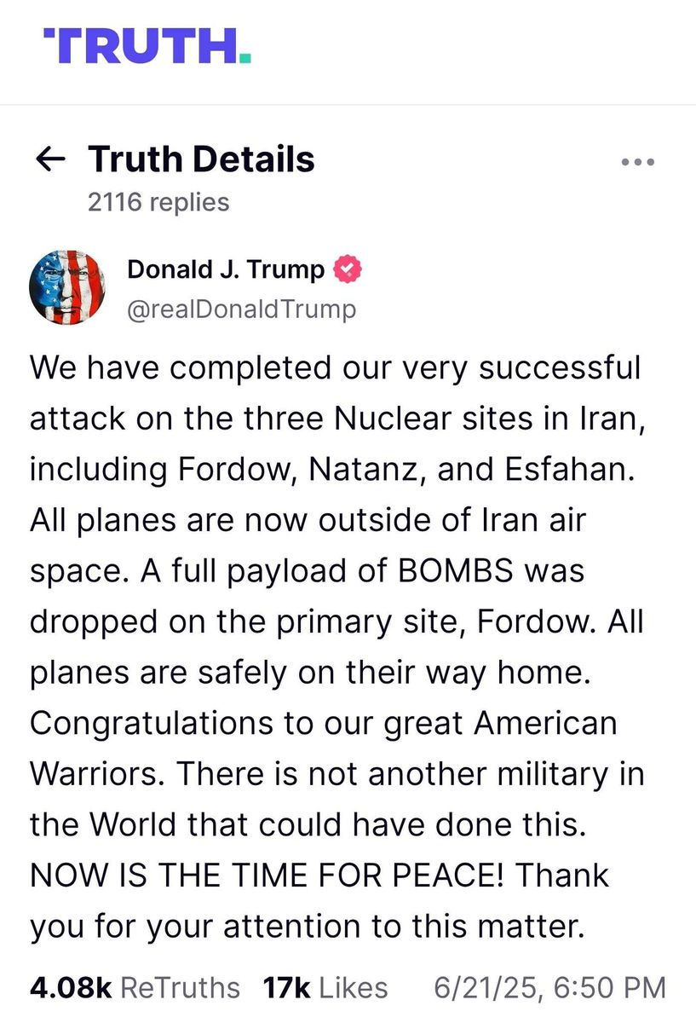This screenshot has width=696, height=1023.
Task: Click the @realDonaldTrump handle
Action: pyautogui.click(x=241, y=309)
